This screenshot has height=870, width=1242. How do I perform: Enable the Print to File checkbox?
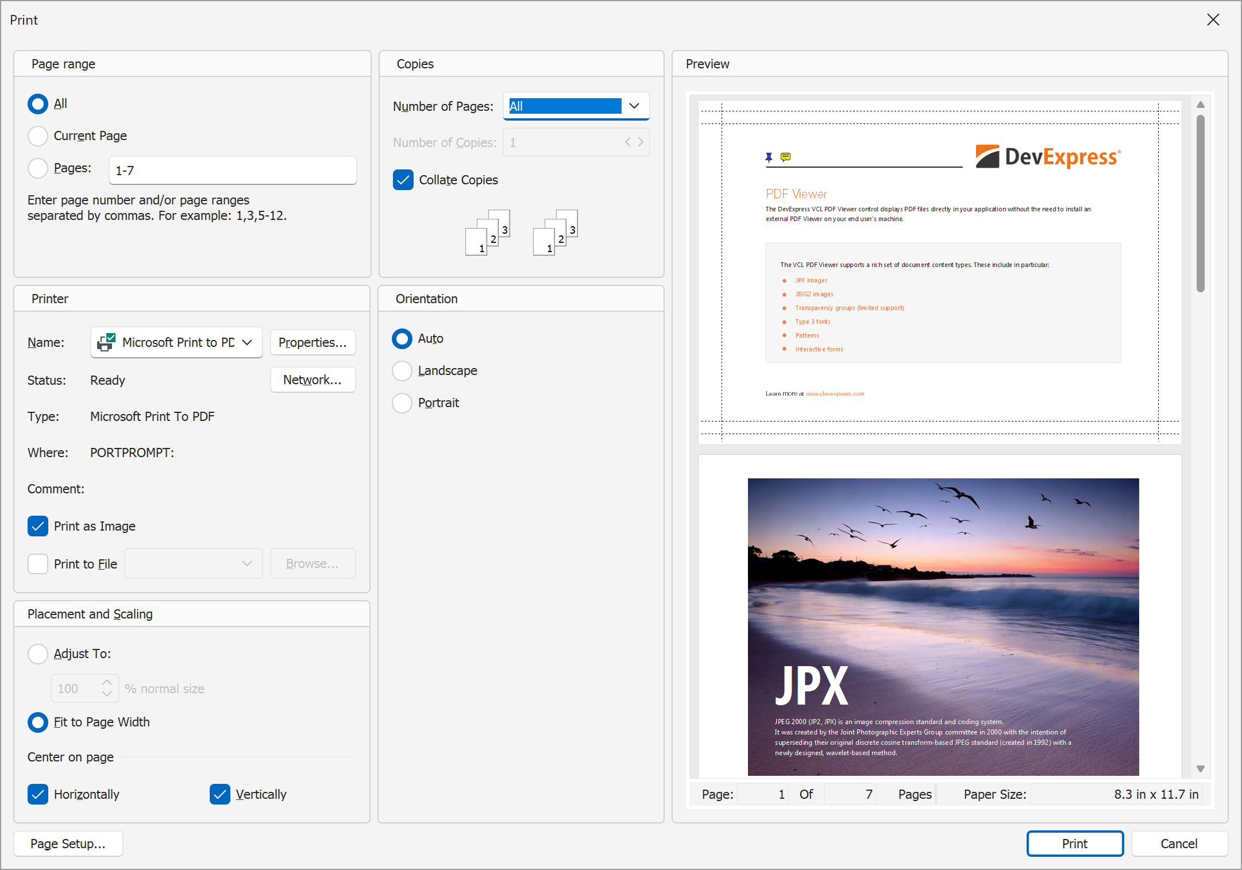(38, 564)
